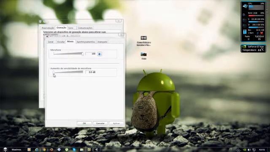Click the Aplicar button
Viewport: 270px width, 152px height.
point(116,123)
